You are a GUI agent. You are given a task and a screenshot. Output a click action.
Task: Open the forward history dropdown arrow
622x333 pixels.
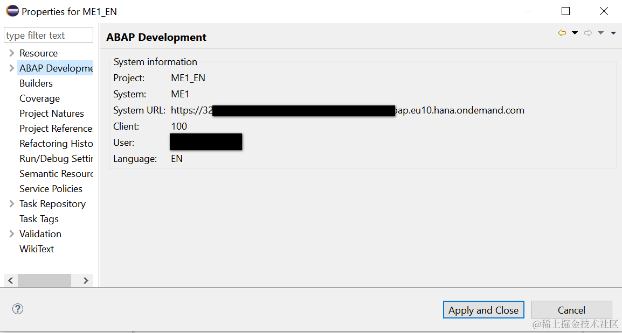coord(600,33)
